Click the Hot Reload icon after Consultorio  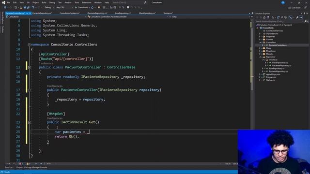93,8
